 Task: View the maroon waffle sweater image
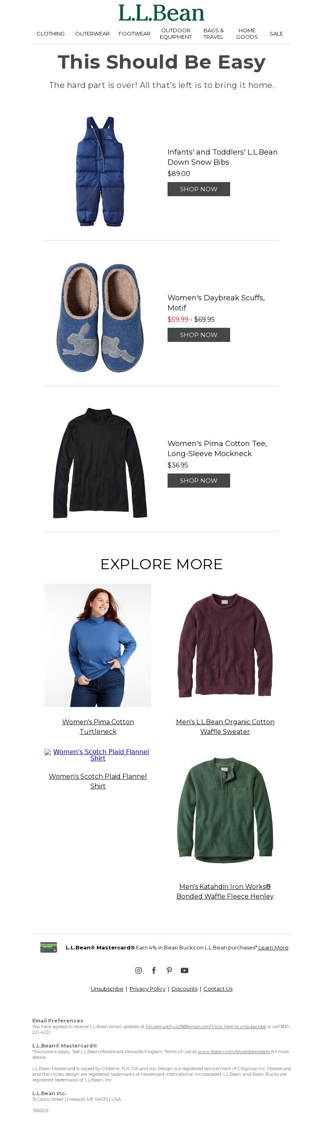pos(225,645)
